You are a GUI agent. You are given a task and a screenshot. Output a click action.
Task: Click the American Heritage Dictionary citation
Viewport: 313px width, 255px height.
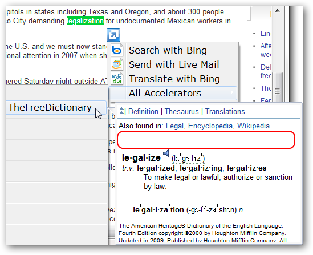[x=202, y=233]
